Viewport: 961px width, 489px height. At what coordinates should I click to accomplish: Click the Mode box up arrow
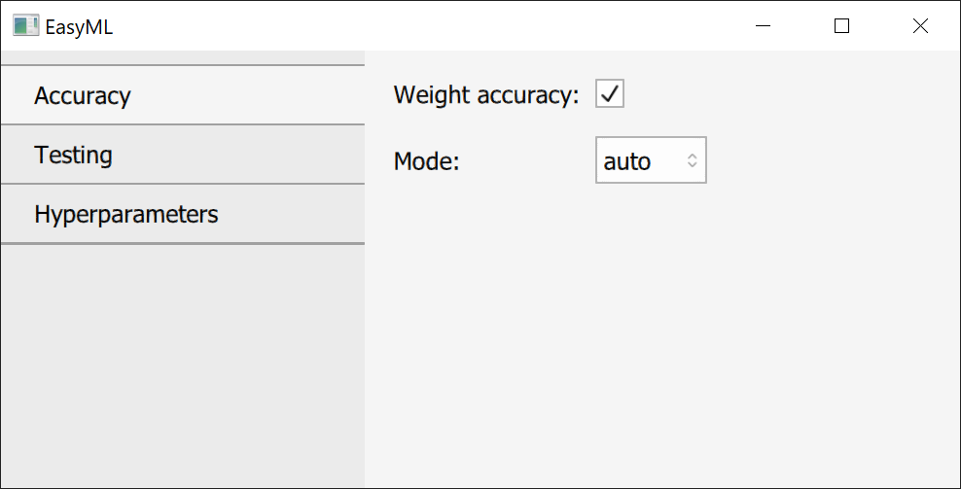click(x=693, y=156)
